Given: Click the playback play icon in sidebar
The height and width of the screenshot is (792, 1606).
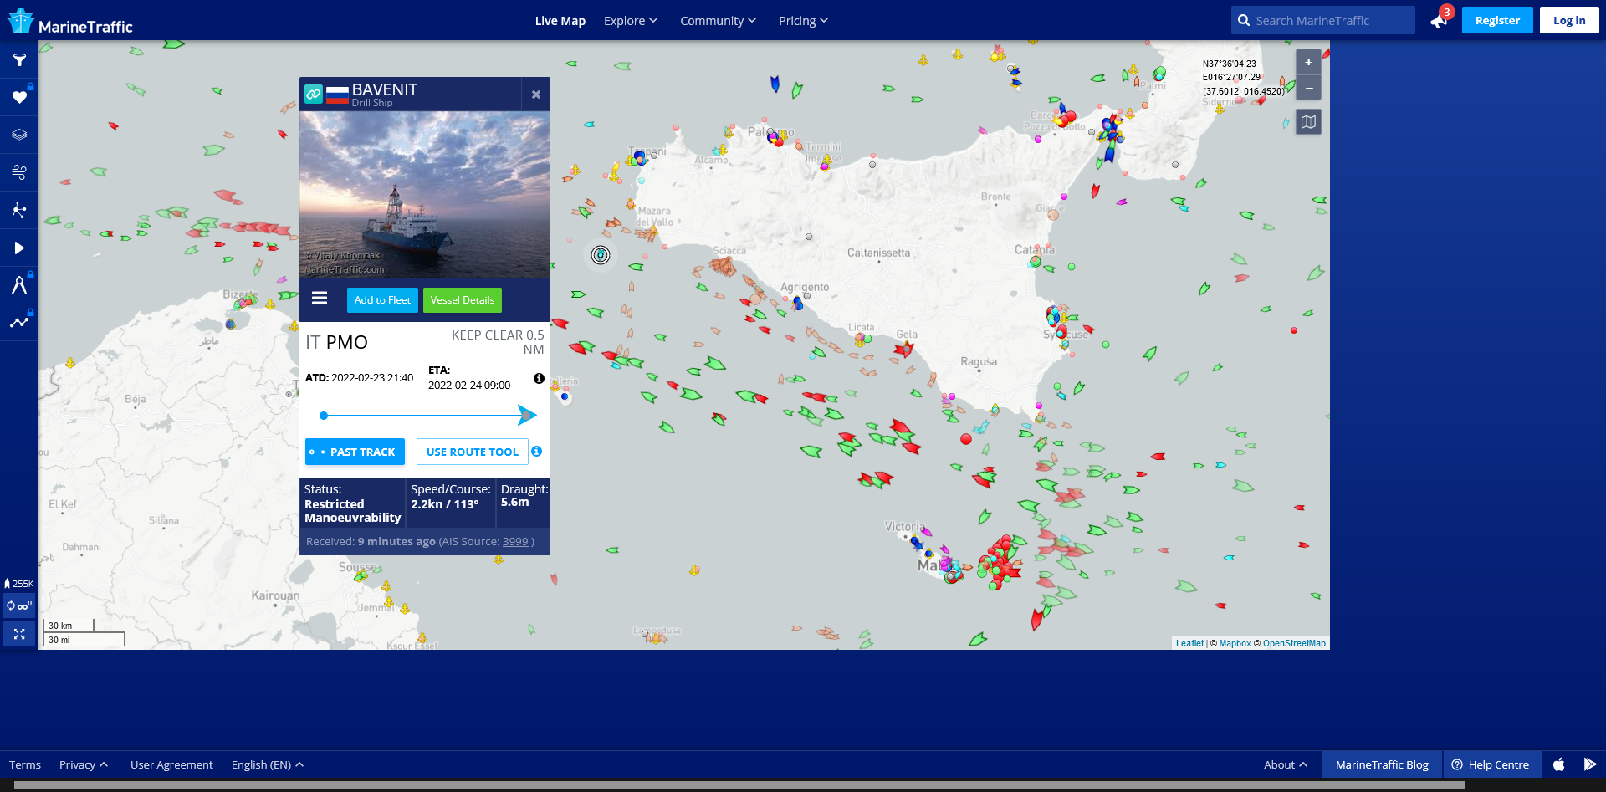Looking at the screenshot, I should [x=19, y=248].
